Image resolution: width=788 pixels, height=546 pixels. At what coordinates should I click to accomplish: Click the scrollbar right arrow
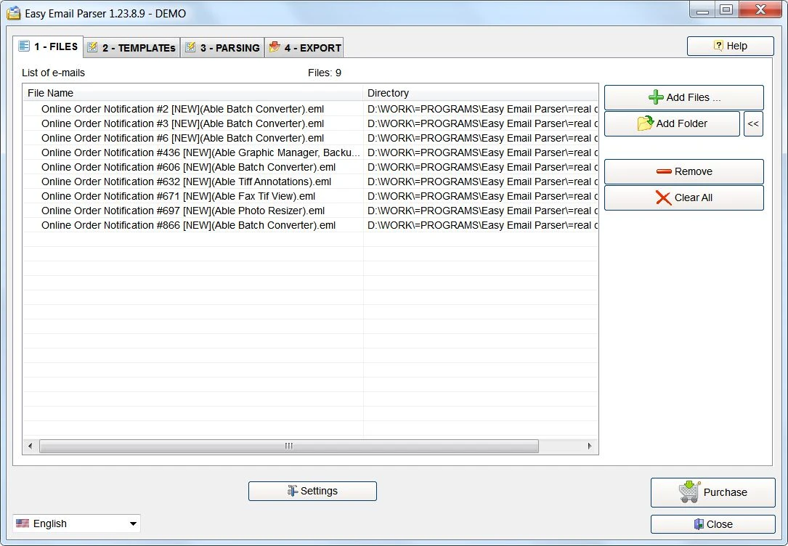(590, 446)
